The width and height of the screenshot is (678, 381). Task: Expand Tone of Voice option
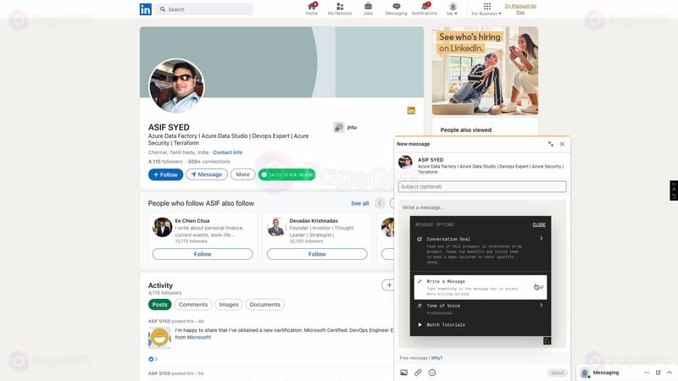(x=481, y=309)
